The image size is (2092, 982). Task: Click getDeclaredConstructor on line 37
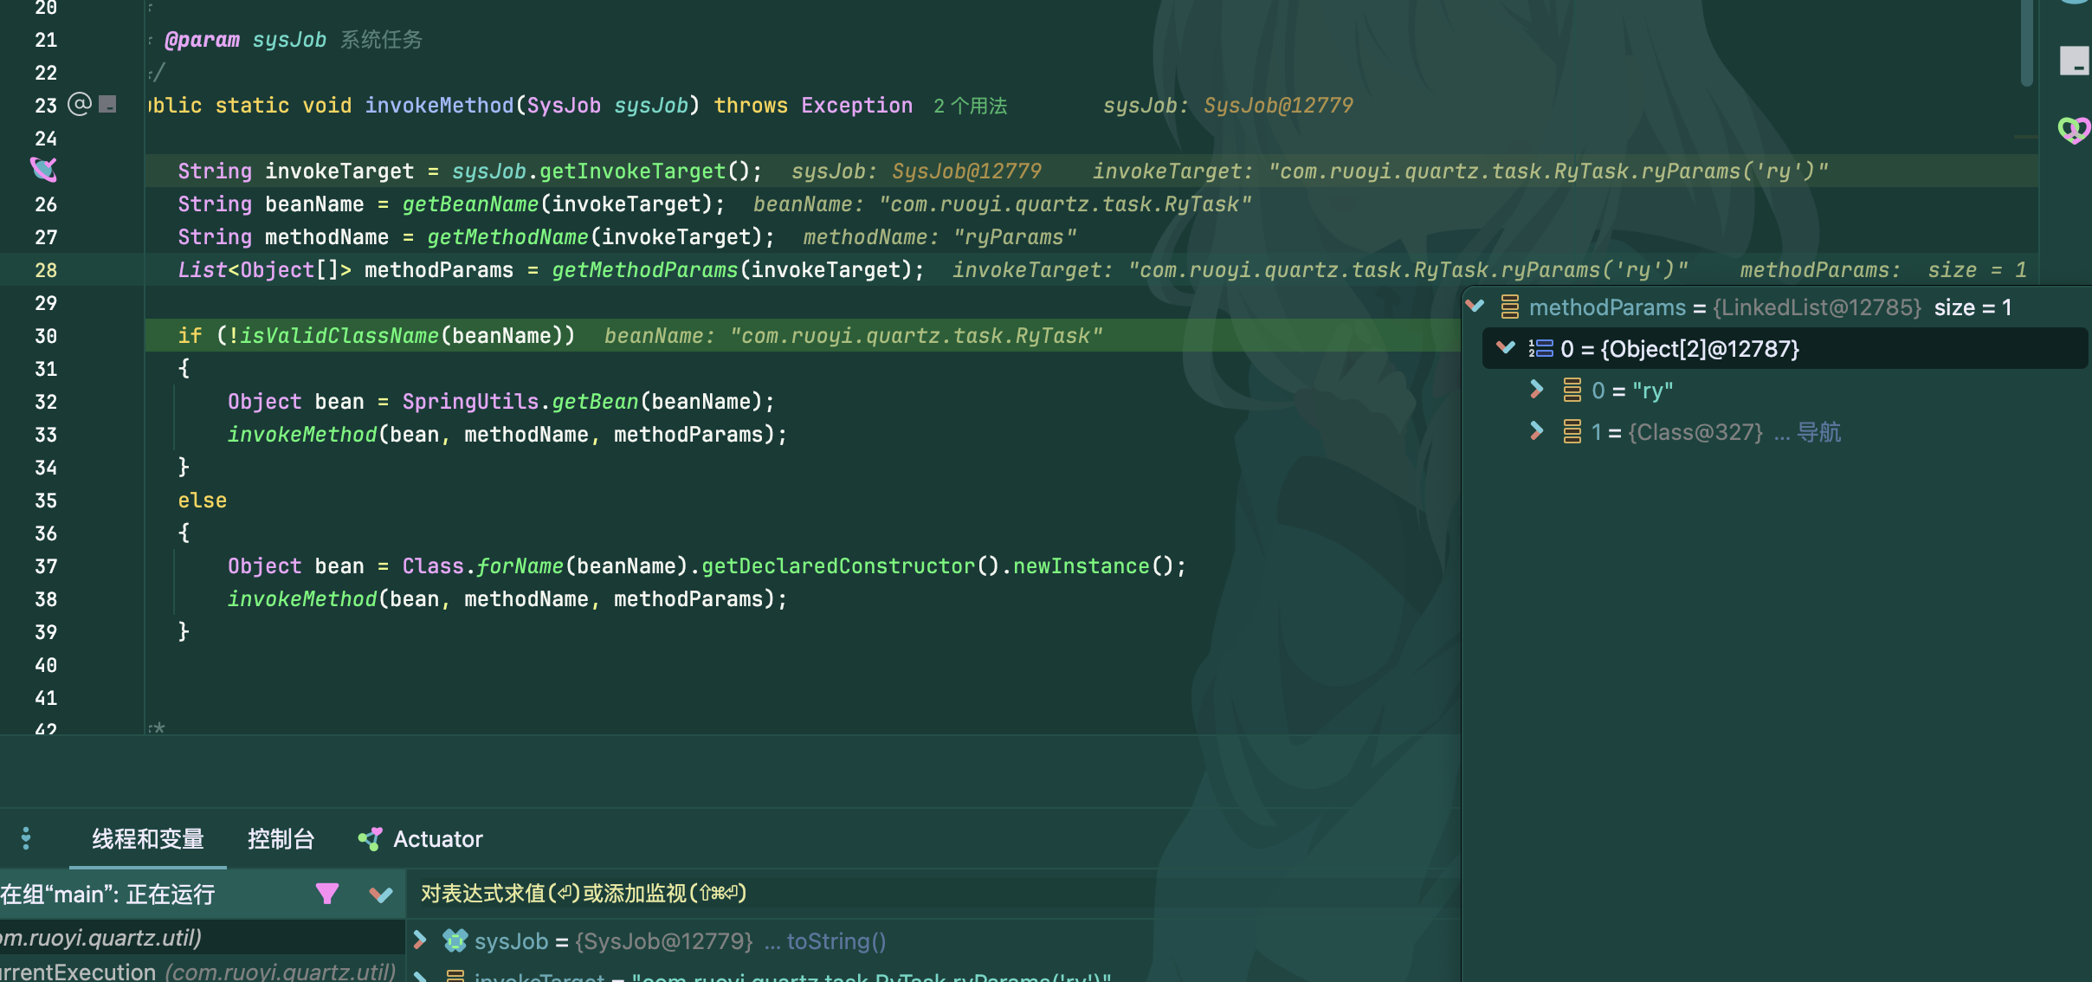tap(838, 566)
